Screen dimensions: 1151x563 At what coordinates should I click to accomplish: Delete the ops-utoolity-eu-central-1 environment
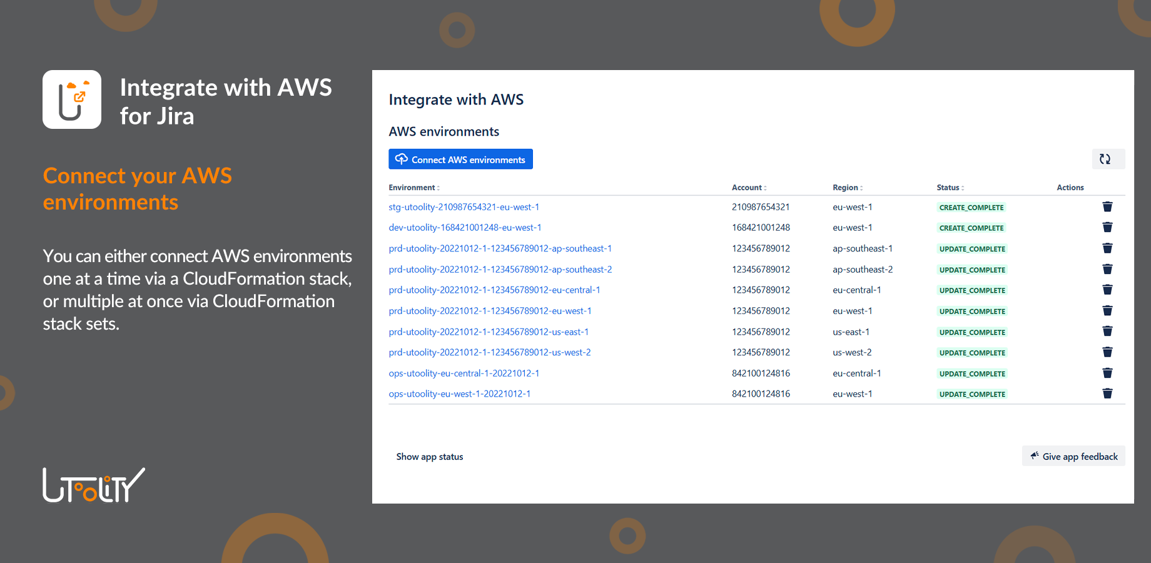(x=1107, y=373)
